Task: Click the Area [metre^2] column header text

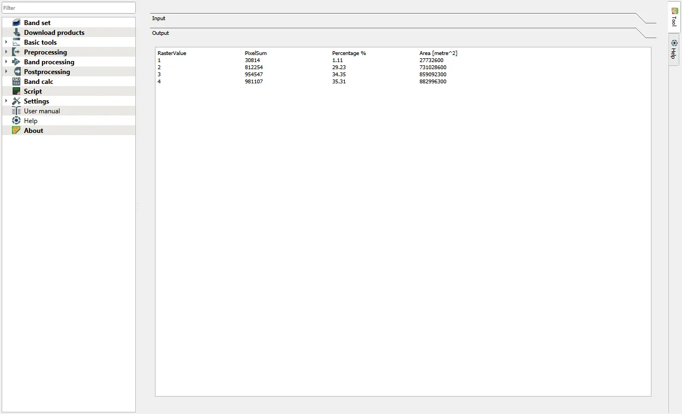Action: [x=438, y=53]
